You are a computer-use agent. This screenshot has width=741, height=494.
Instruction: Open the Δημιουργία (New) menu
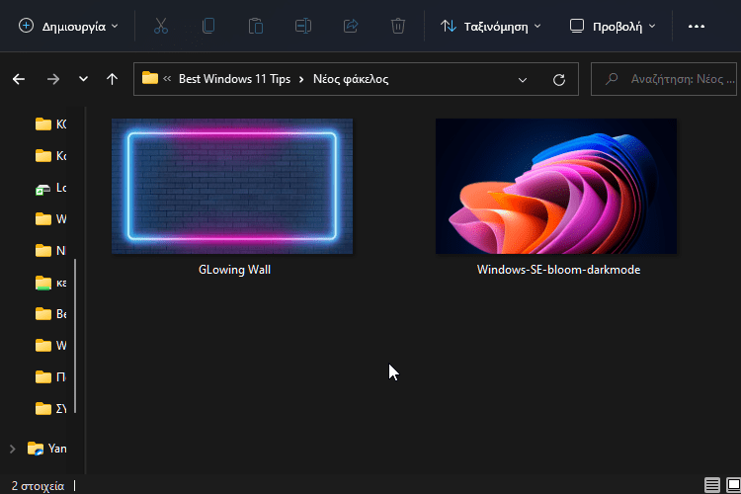coord(68,26)
